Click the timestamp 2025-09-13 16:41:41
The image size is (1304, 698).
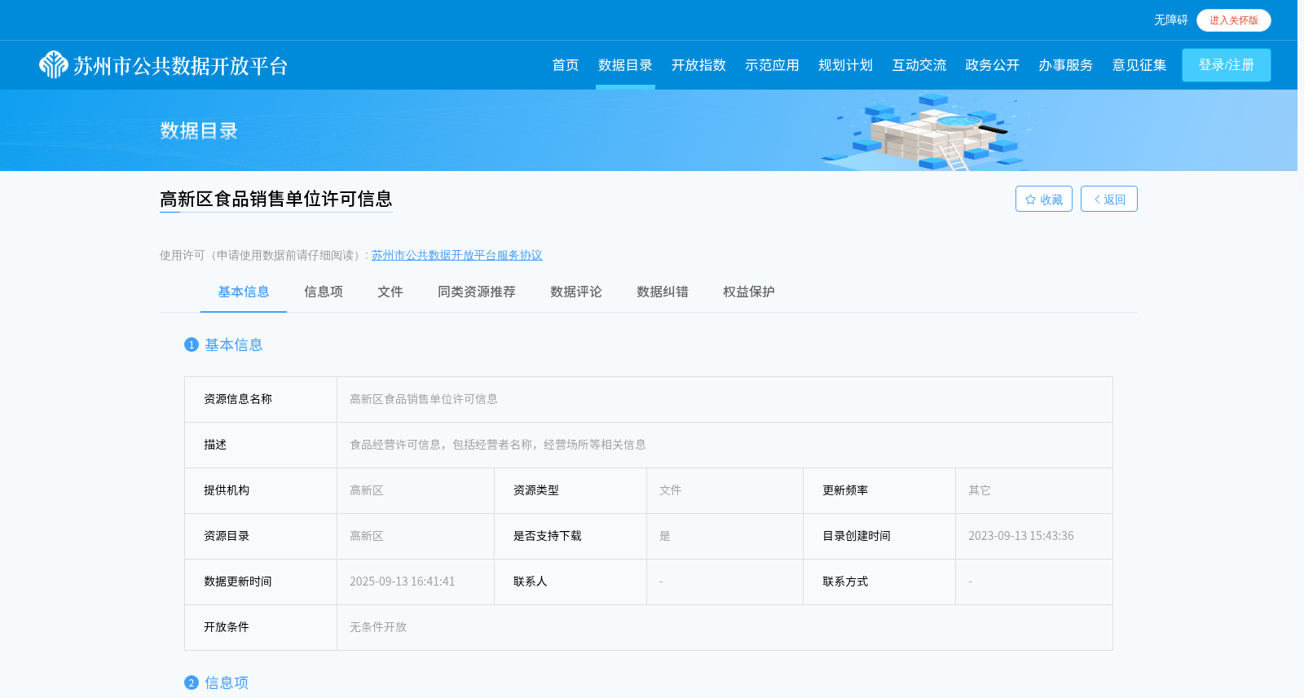403,582
